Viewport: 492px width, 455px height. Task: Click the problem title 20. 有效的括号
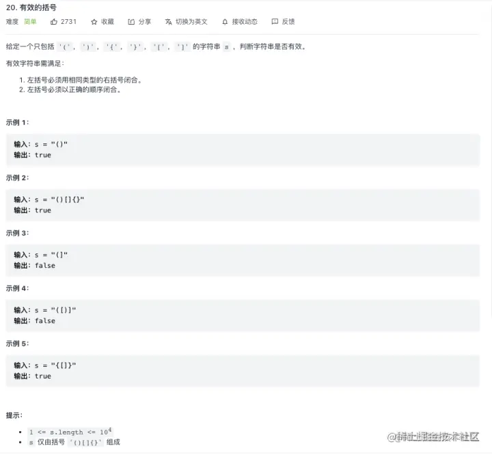31,8
